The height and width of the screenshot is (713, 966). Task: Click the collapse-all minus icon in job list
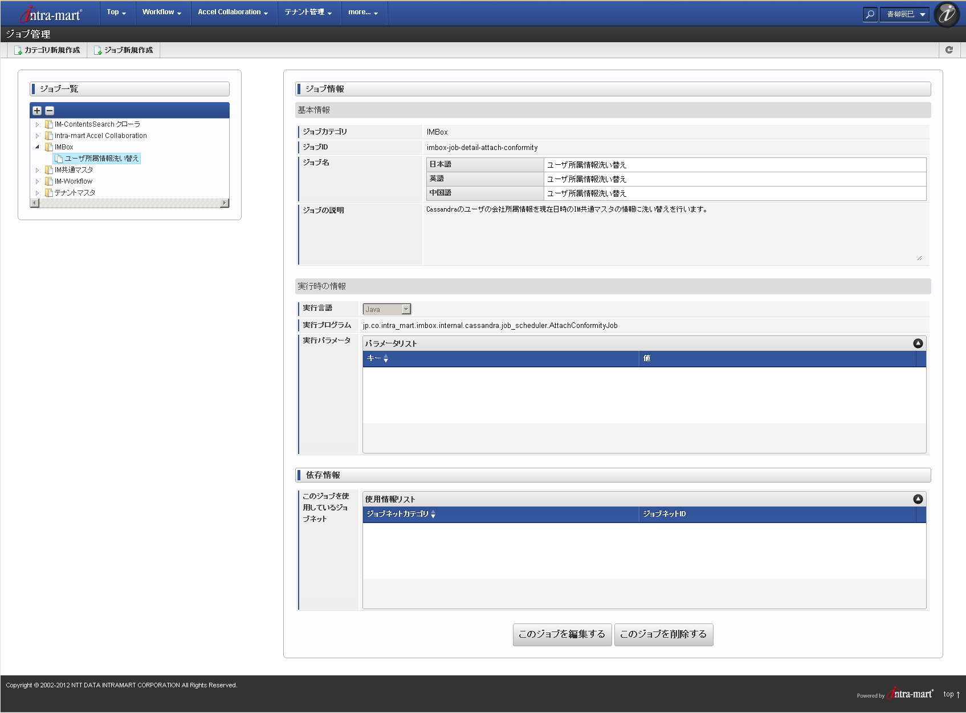coord(50,111)
